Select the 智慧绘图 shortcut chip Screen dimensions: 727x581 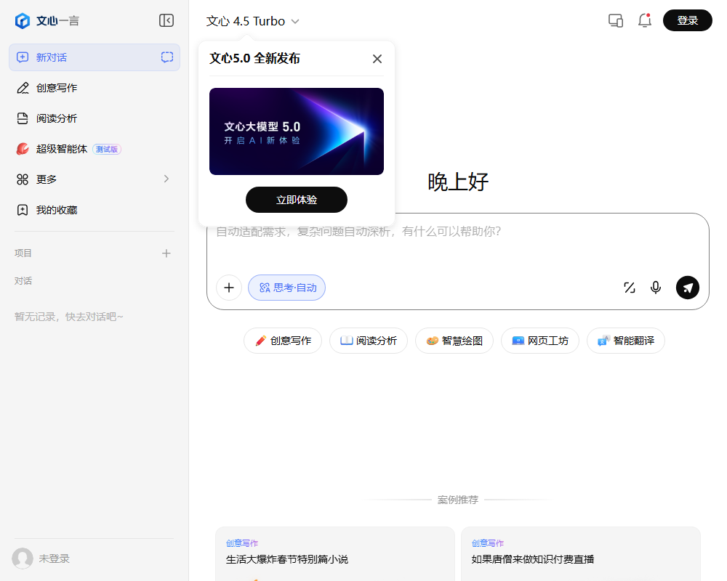click(454, 341)
